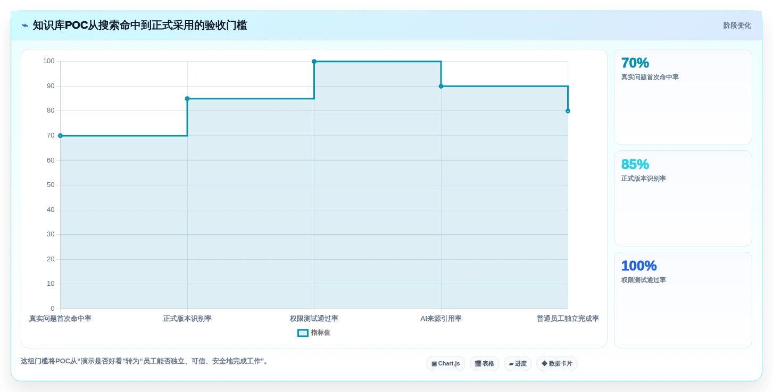Click the 指标值 legend color box
Viewport: 773px width, 392px height.
coord(303,333)
